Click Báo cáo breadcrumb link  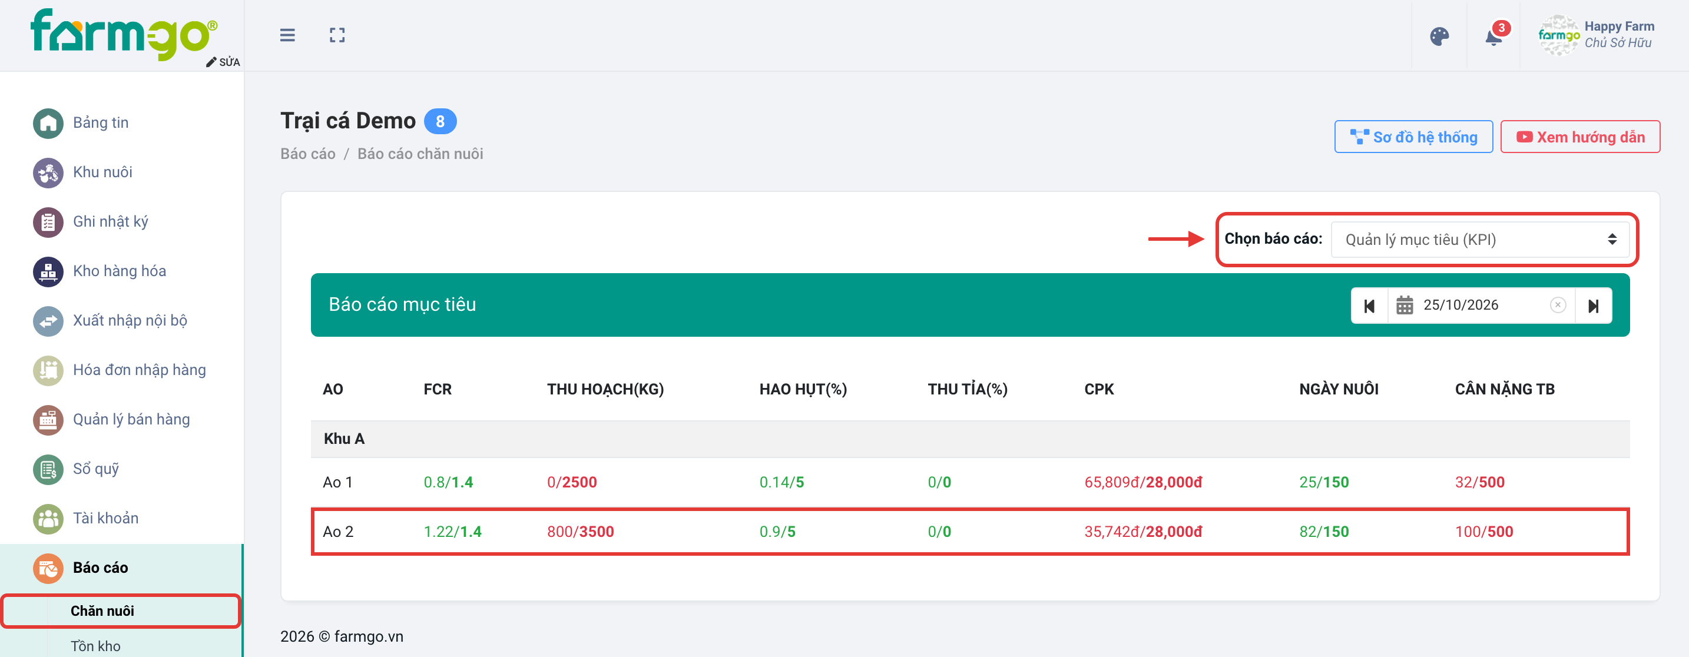point(307,154)
